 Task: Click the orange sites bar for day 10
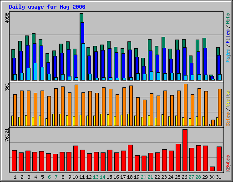click(76, 105)
